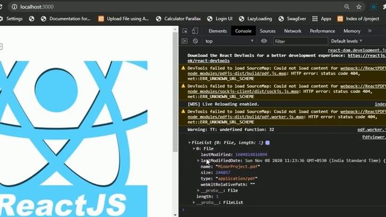The height and width of the screenshot is (217, 386).
Task: Open the Login UI bookmark
Action: coord(220,19)
